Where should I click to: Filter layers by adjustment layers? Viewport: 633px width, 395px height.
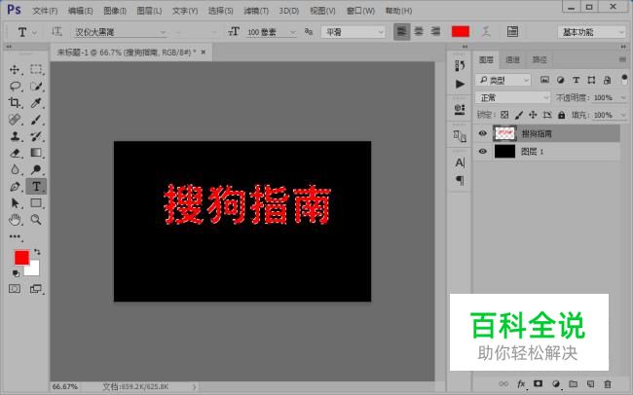(x=560, y=80)
